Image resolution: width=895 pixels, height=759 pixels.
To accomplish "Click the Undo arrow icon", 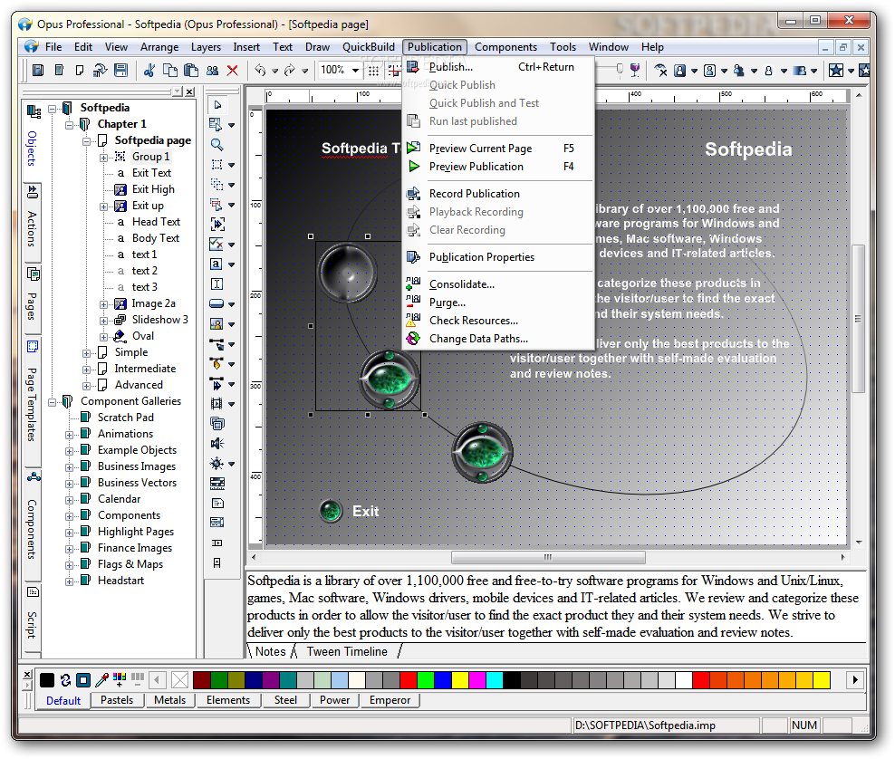I will click(x=260, y=70).
